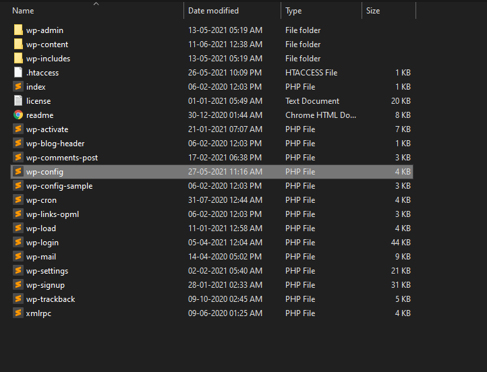Screen dimensions: 487x372
Task: Click the date 11-06-2021 12:38 AM
Action: point(225,44)
